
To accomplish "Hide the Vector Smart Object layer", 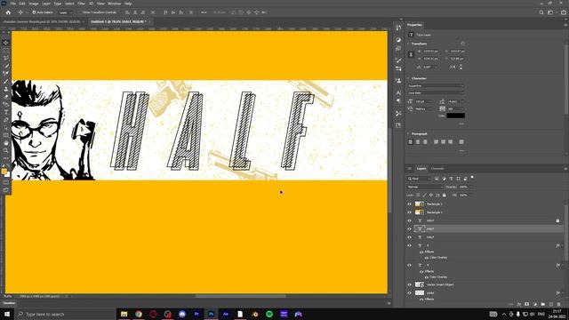I will click(x=409, y=284).
